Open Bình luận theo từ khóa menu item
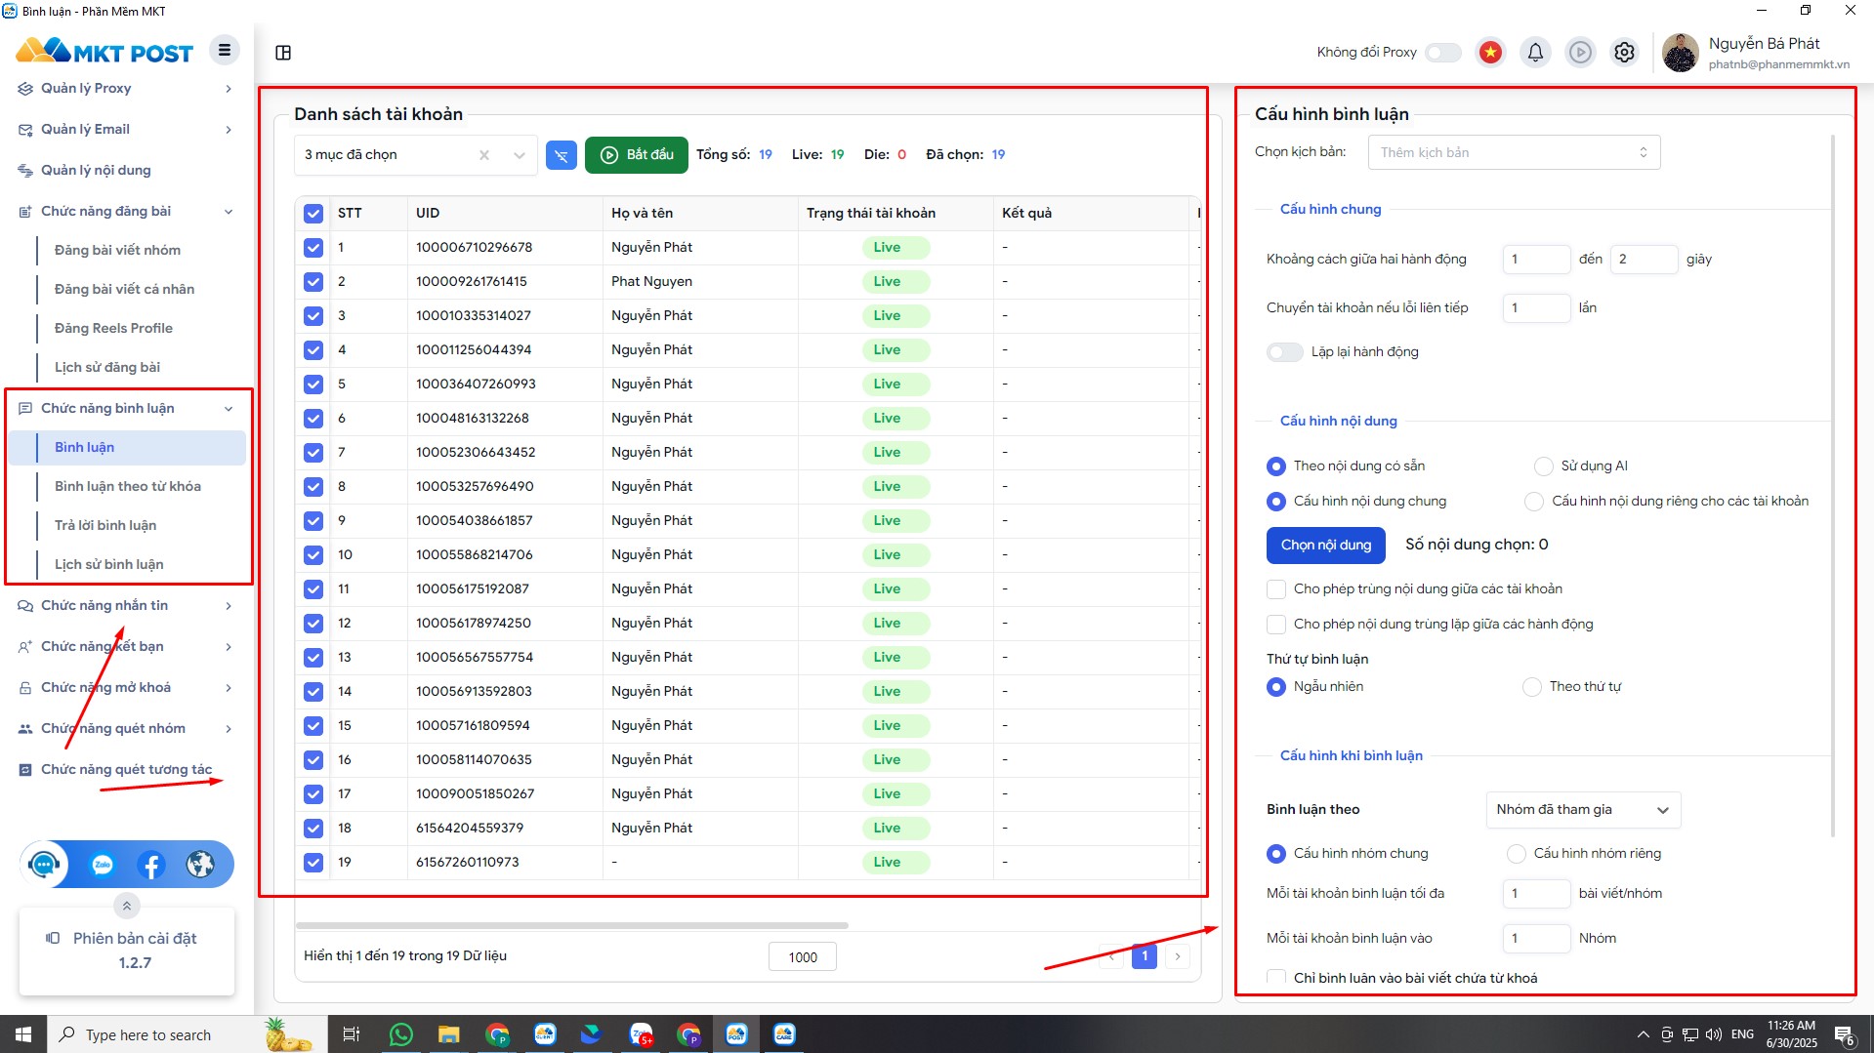The height and width of the screenshot is (1053, 1874). coord(128,487)
